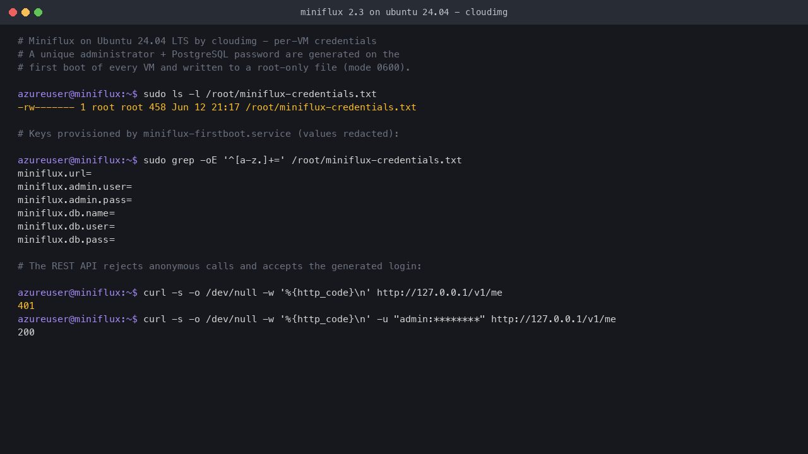
Task: Click the curl command with -u "admin:********"
Action: 379,319
